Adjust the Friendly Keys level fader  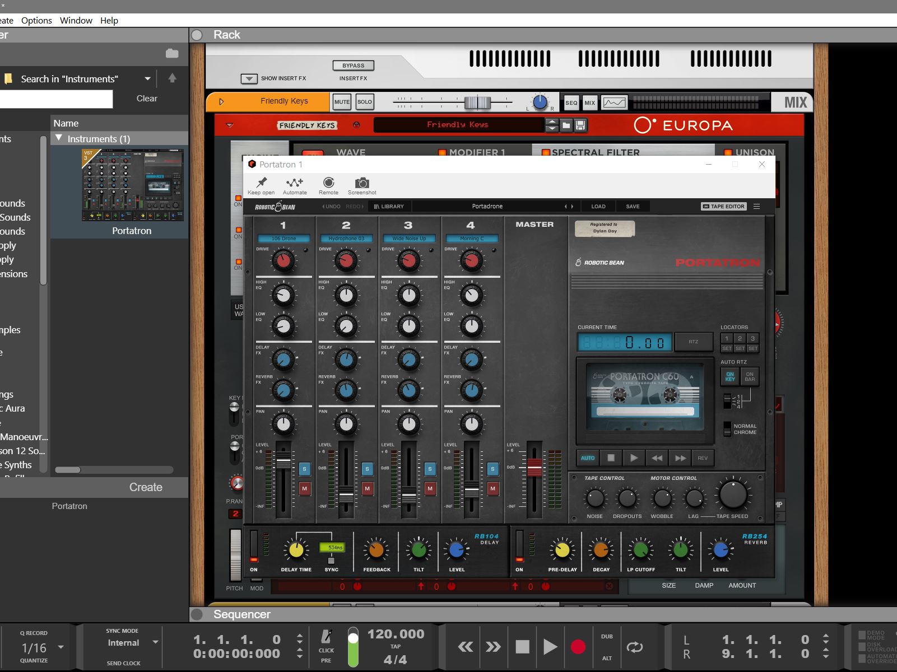click(x=477, y=102)
